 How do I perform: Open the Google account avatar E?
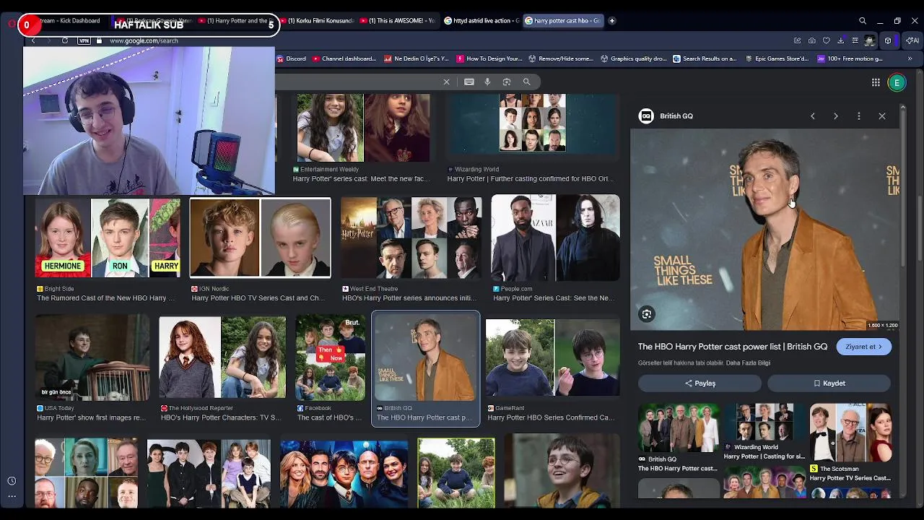897,82
